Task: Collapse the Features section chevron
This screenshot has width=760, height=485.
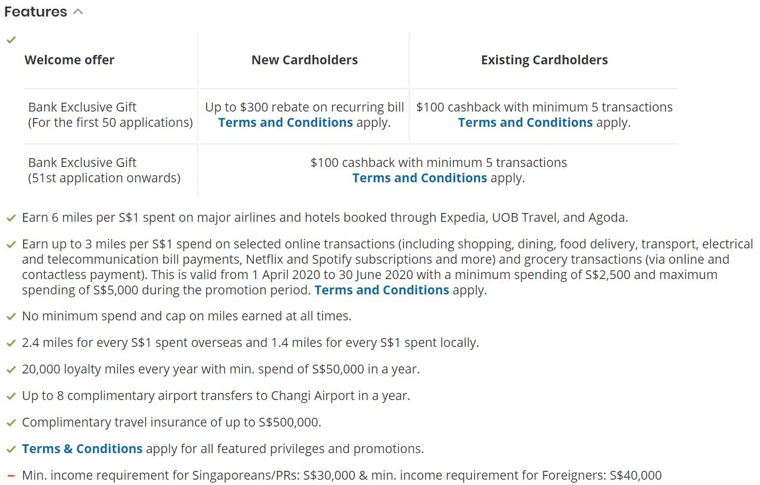Action: click(78, 12)
